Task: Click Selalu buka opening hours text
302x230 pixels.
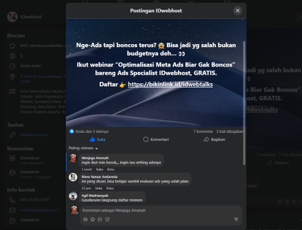Action: pos(30,66)
